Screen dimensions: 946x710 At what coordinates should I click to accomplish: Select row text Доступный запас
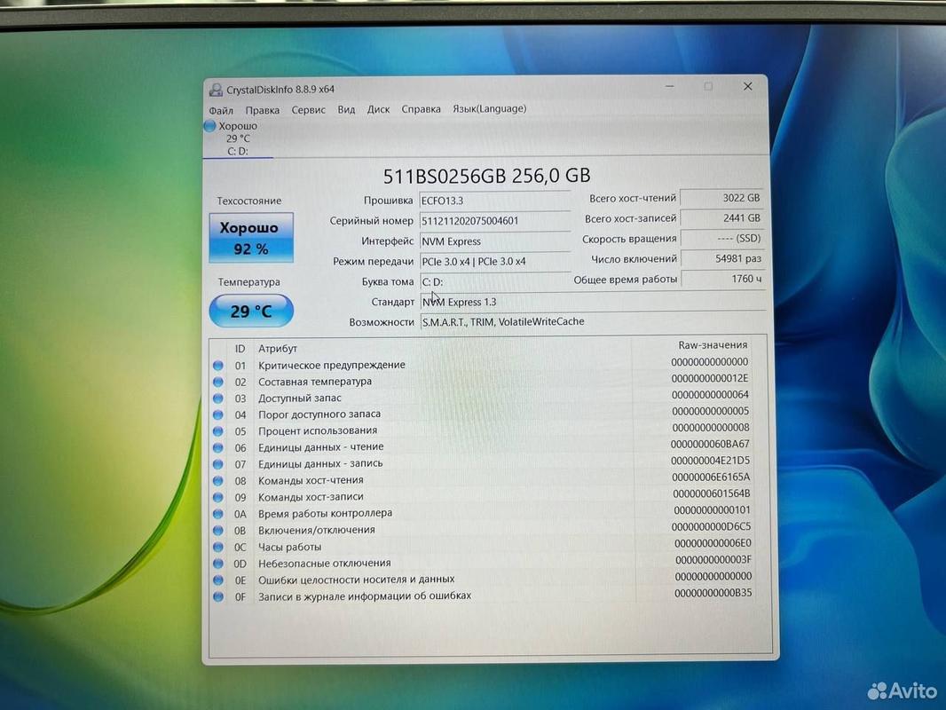click(300, 398)
